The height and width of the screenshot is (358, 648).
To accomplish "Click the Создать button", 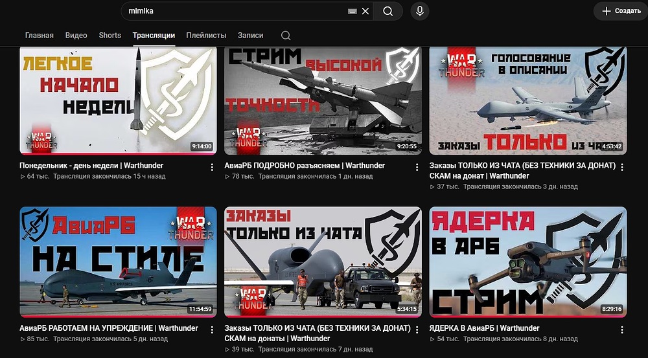I will pos(621,11).
